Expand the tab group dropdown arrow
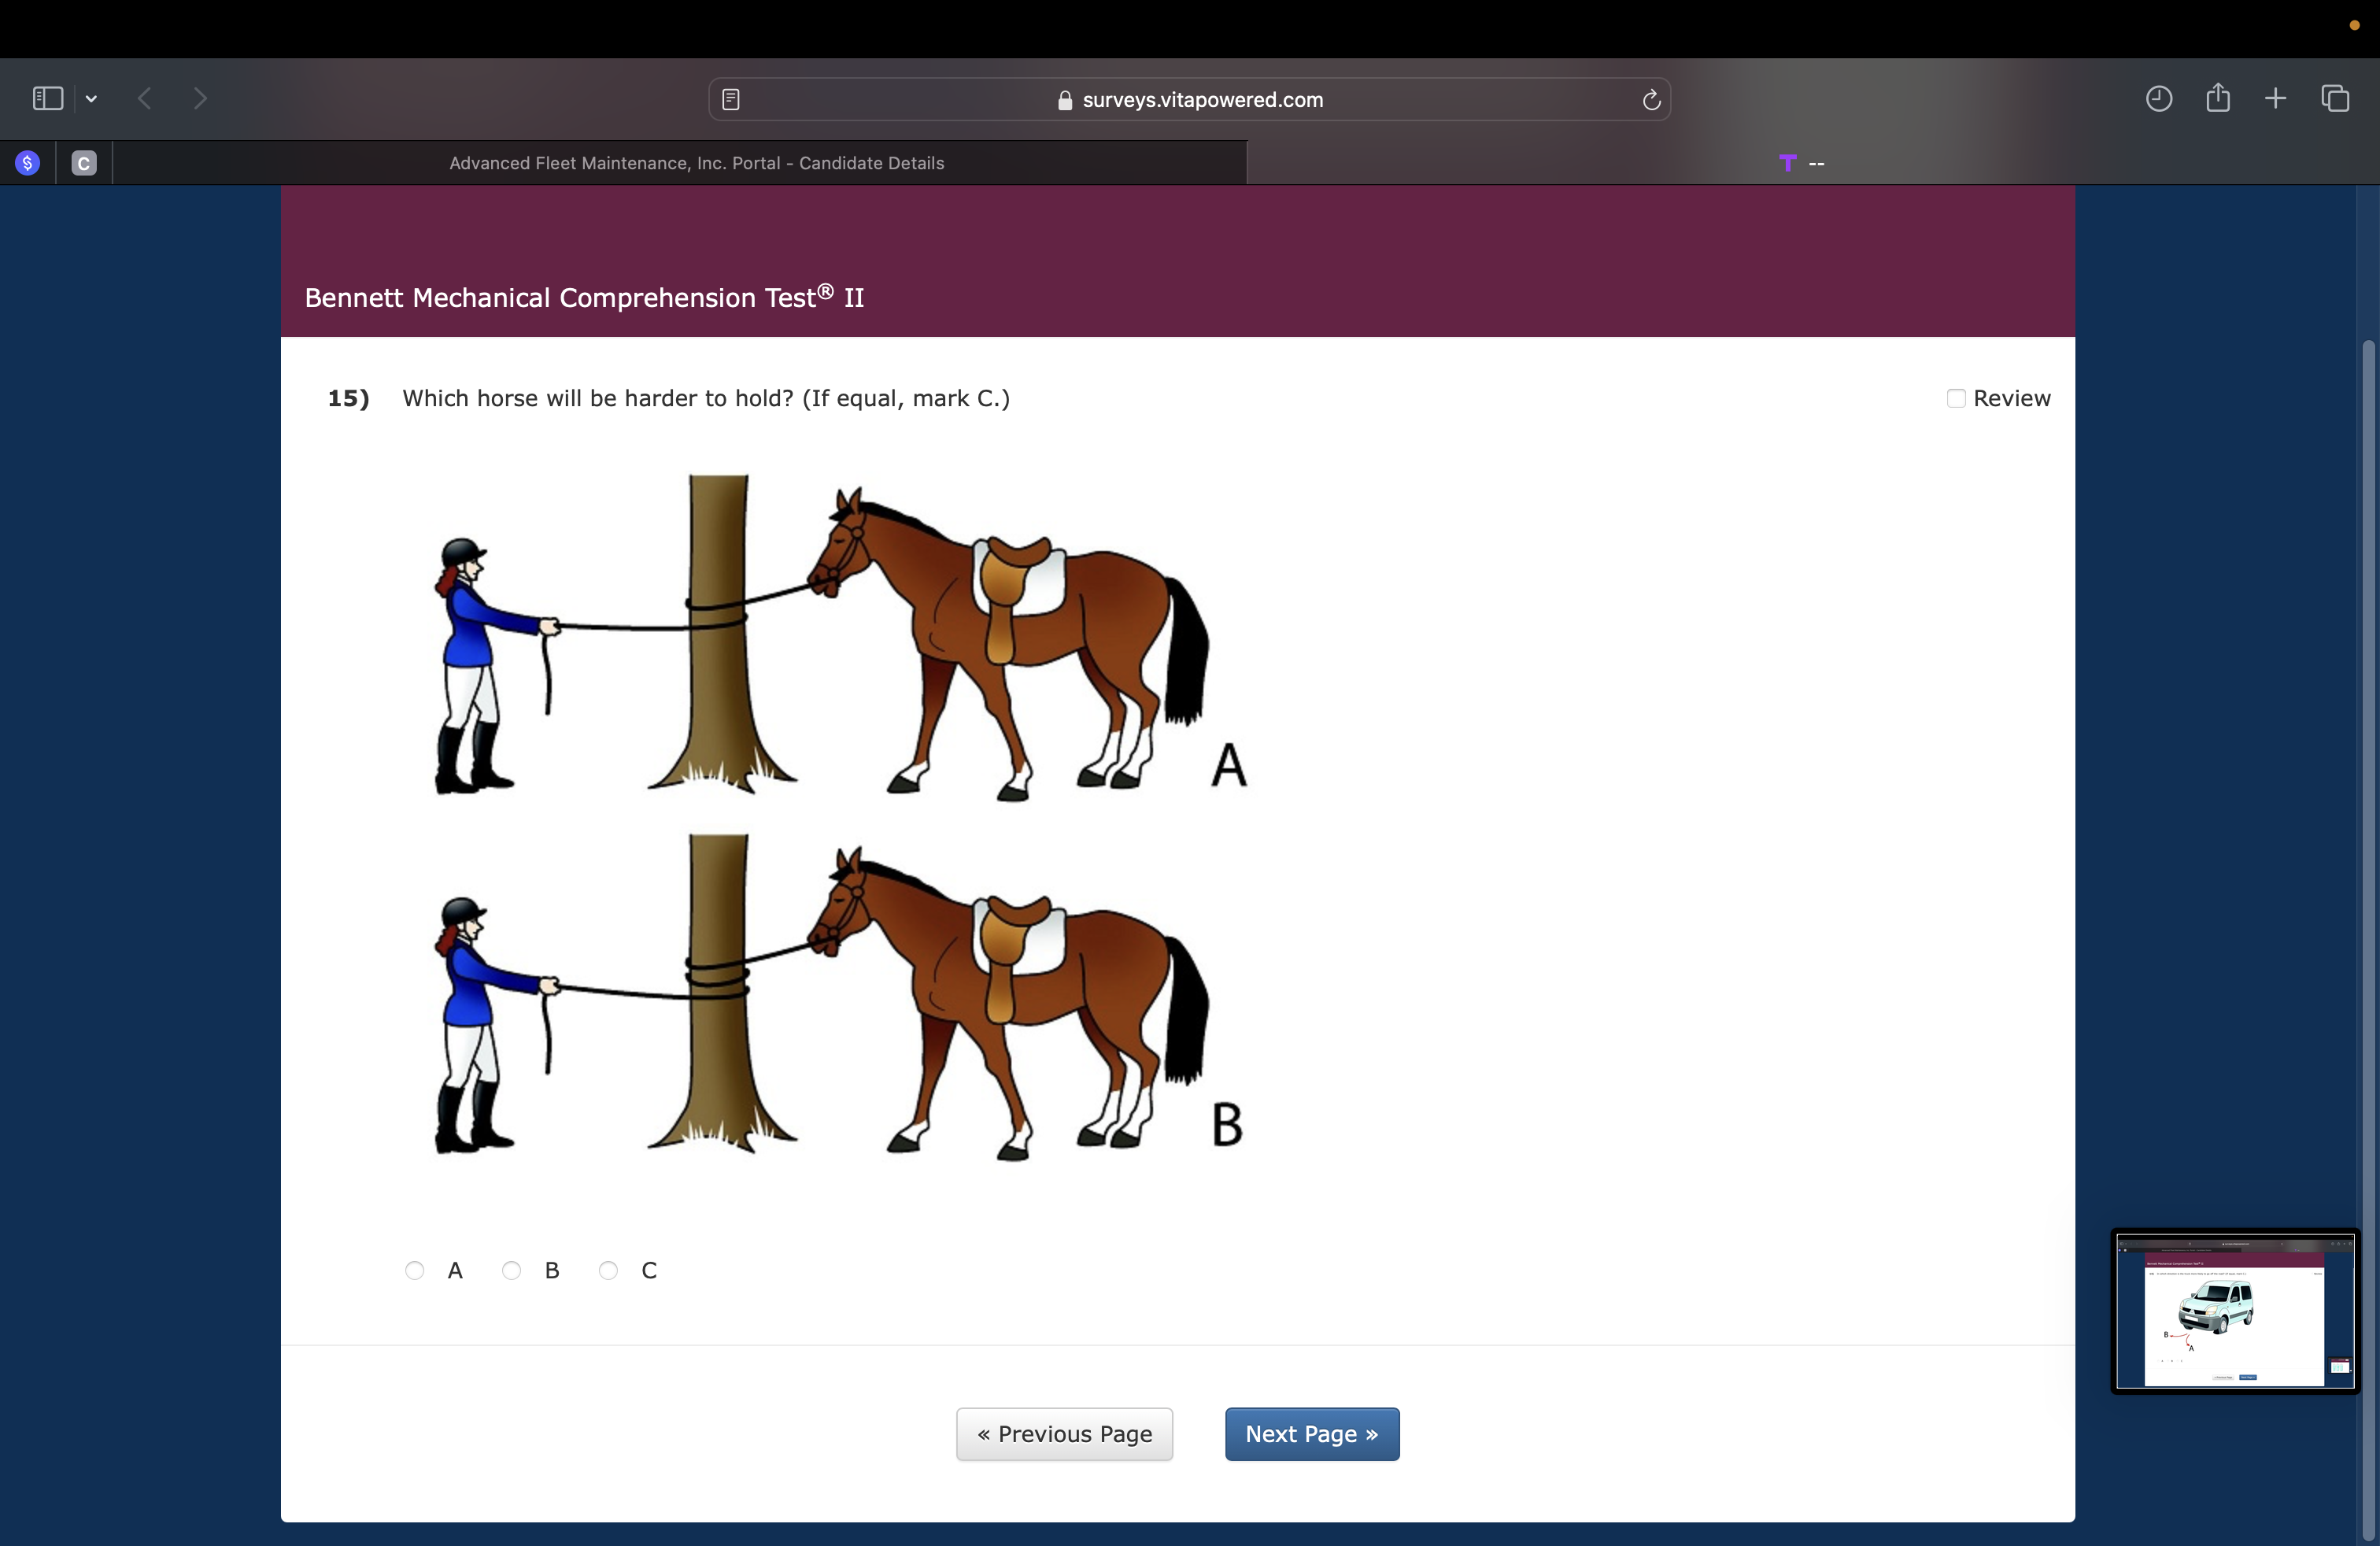2380x1546 pixels. pyautogui.click(x=92, y=98)
